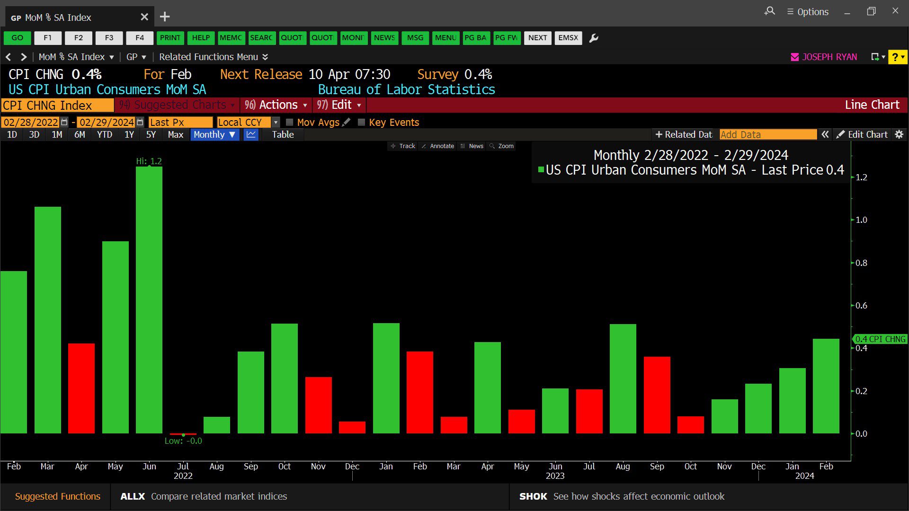Activate the Track crosshair tool
This screenshot has height=511, width=909.
pos(403,146)
